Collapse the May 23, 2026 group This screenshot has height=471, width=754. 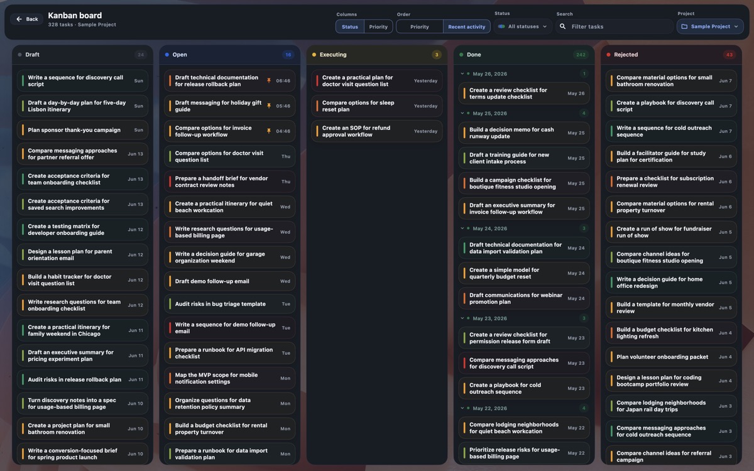(461, 318)
